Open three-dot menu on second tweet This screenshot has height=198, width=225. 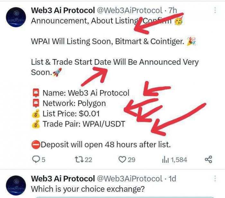[x=215, y=179]
